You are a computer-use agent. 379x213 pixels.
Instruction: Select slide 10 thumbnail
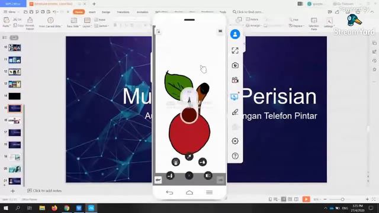[14, 47]
